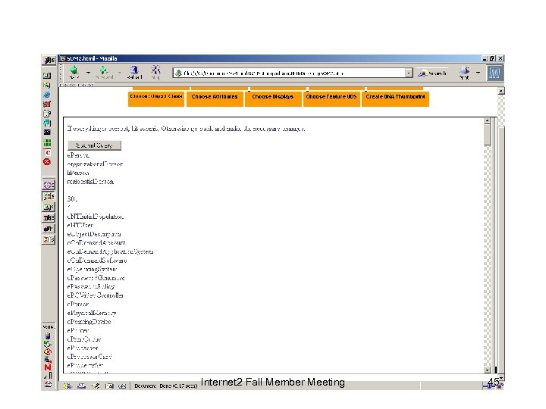Click outer page scrollbar up arrow

point(501,91)
